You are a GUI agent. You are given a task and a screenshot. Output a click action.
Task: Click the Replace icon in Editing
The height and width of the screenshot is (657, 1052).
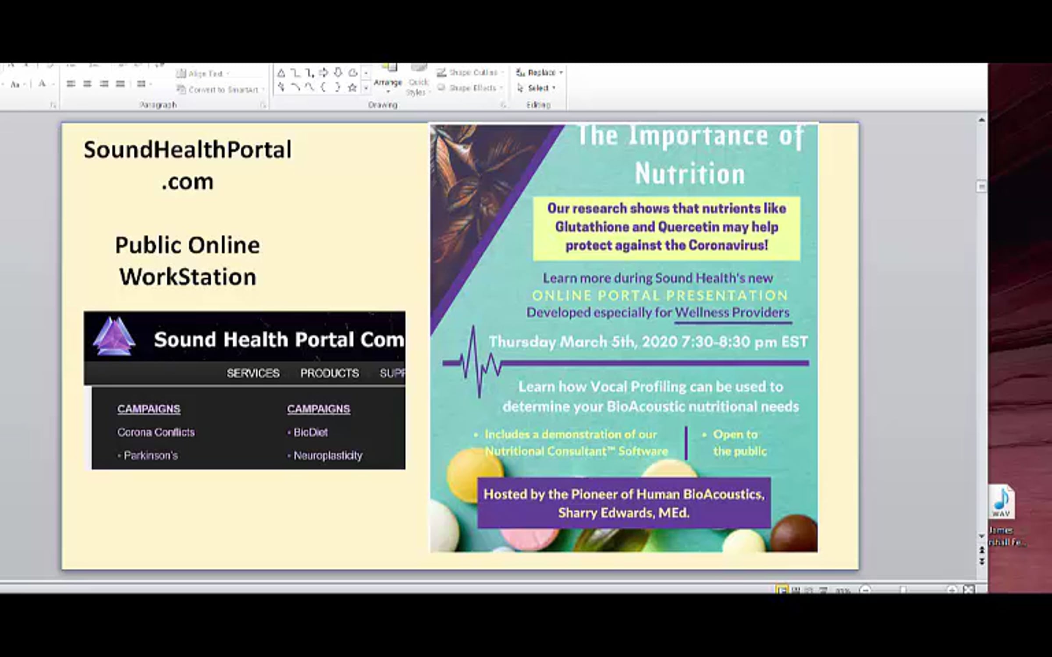click(520, 72)
